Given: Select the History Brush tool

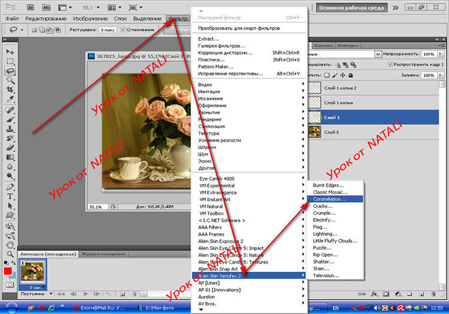Looking at the screenshot, I should pyautogui.click(x=10, y=138).
